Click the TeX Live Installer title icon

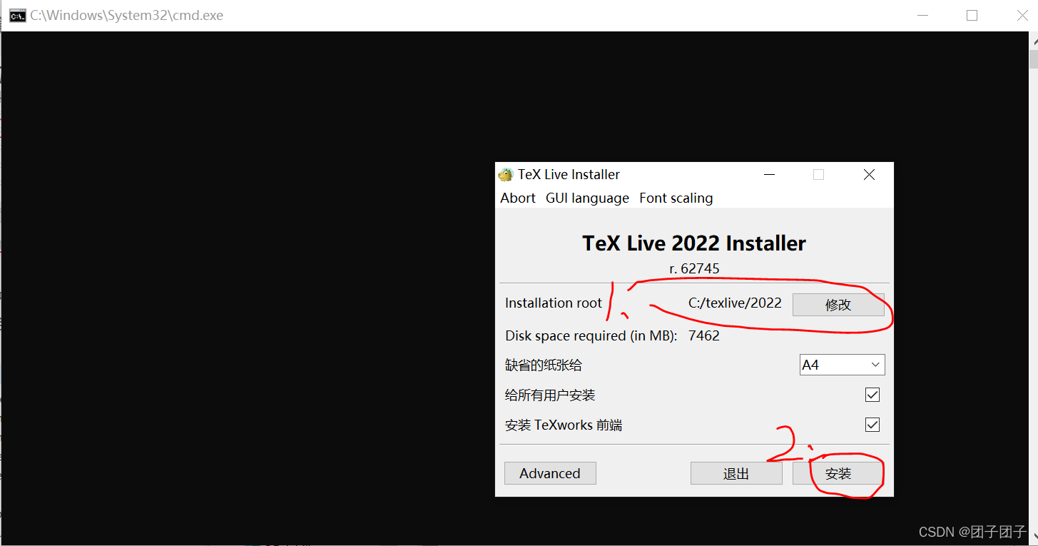[x=506, y=174]
